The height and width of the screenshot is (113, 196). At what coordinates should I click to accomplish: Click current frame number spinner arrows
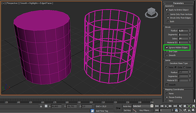click(x=173, y=110)
